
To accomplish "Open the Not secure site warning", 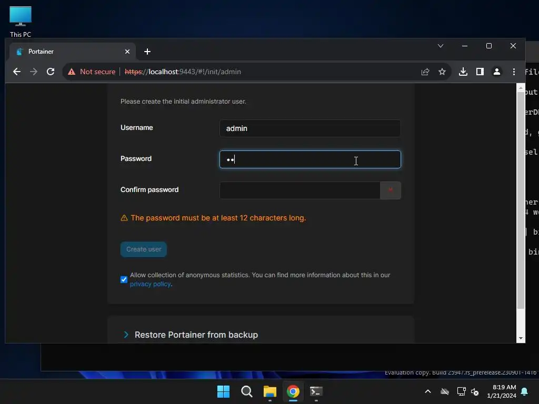I will [x=92, y=72].
